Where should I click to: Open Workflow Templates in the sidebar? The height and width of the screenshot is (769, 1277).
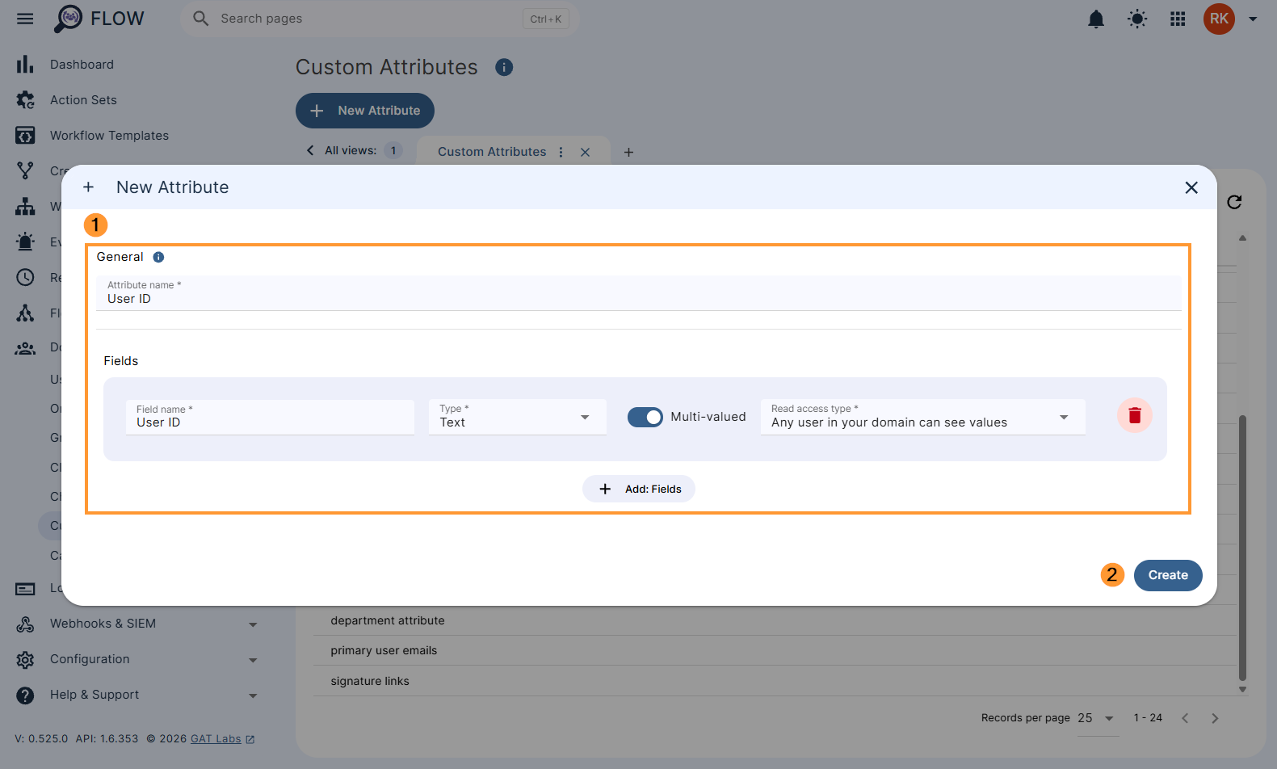click(x=109, y=136)
